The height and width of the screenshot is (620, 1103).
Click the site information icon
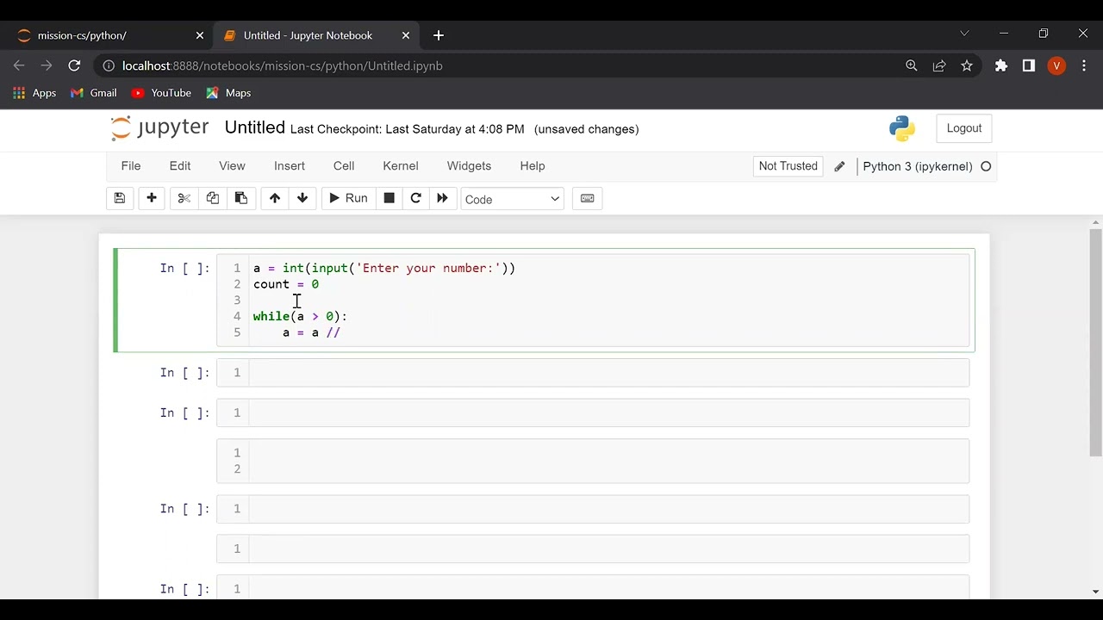coord(108,65)
